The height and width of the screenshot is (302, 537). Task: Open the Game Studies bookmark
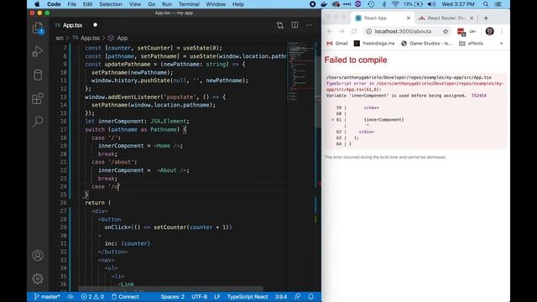426,44
